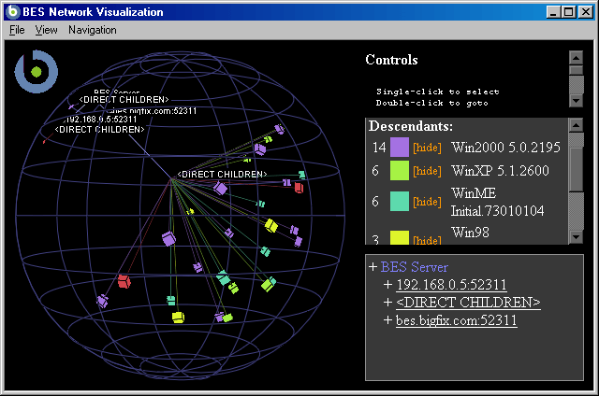599x396 pixels.
Task: Open the View menu
Action: coord(46,30)
